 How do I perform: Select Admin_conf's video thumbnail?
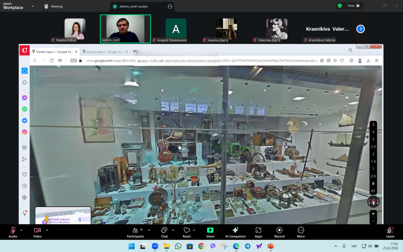(x=125, y=29)
